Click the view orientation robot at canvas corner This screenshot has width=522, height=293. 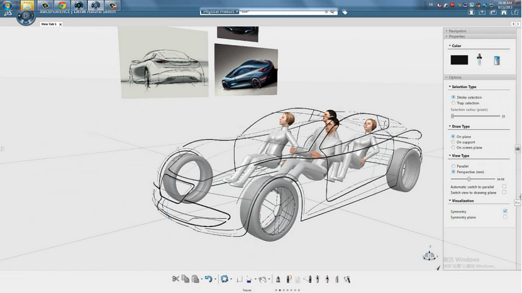tap(430, 255)
